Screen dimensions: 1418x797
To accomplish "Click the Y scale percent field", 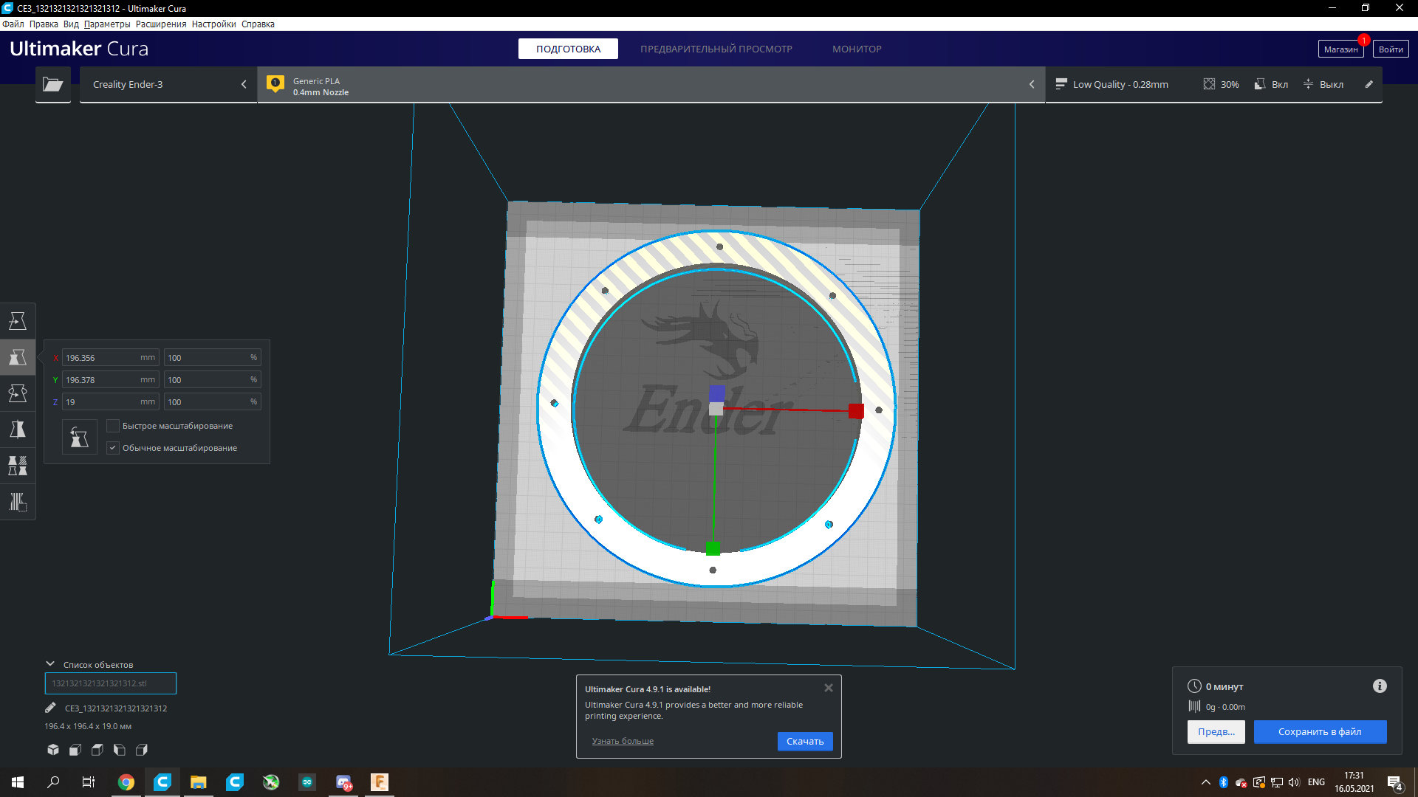I will click(x=212, y=380).
